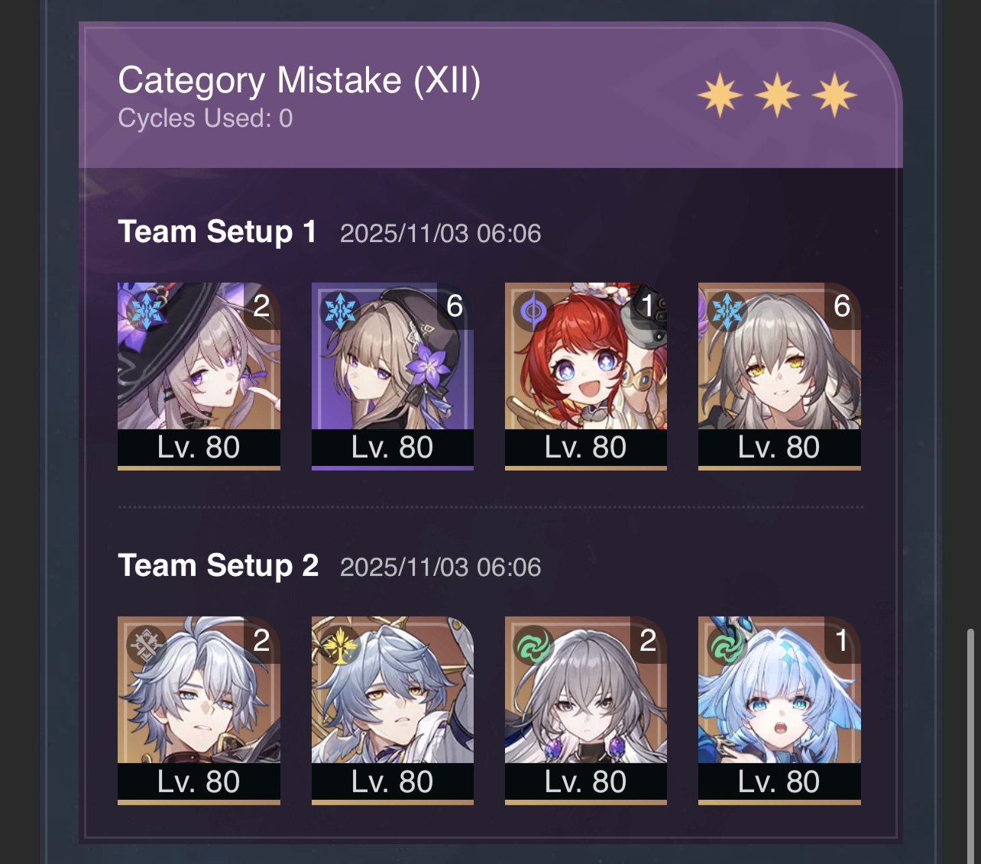Click the Quantum element icon on red-haired character
This screenshot has width=981, height=864.
[533, 311]
